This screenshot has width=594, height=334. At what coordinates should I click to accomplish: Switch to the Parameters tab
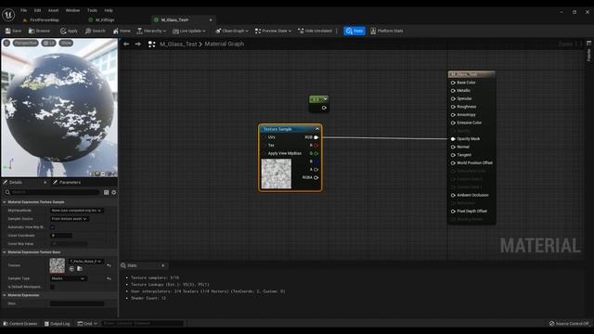[x=67, y=183]
